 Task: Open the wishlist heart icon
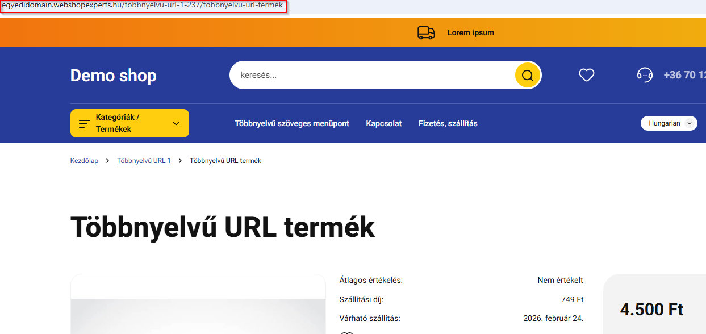(x=586, y=75)
